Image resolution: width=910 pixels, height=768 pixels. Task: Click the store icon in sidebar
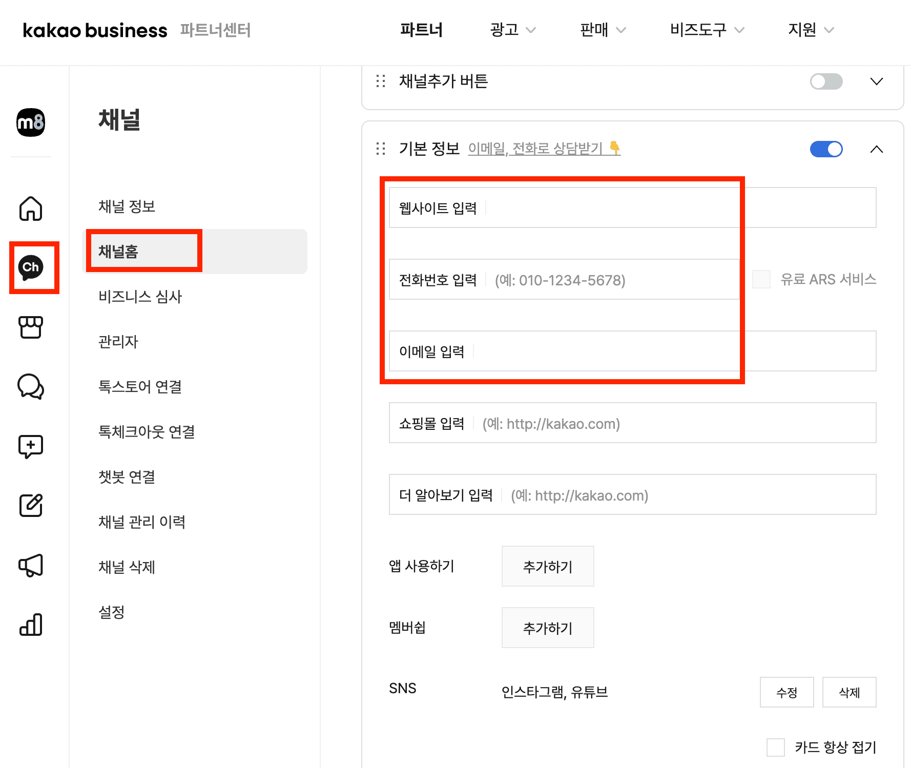click(x=31, y=327)
